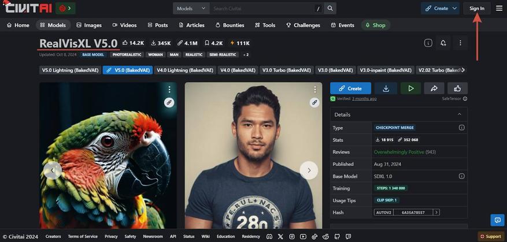This screenshot has height=242, width=507.
Task: Open the man portrait's three-dot menu
Action: point(315,90)
